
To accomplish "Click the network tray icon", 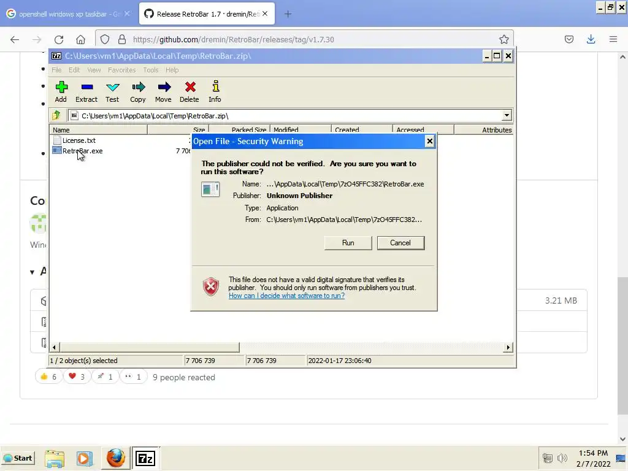I will (548, 458).
